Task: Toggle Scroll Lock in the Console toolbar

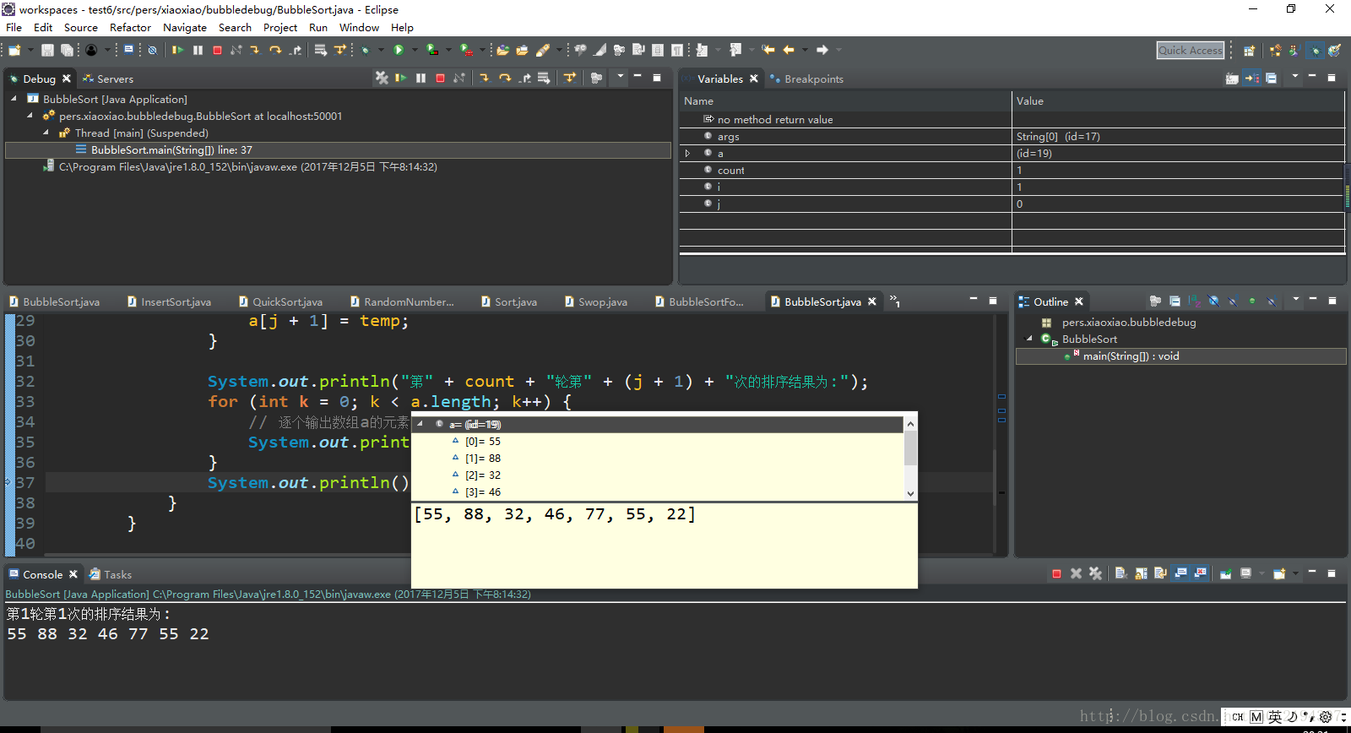Action: 1141,573
